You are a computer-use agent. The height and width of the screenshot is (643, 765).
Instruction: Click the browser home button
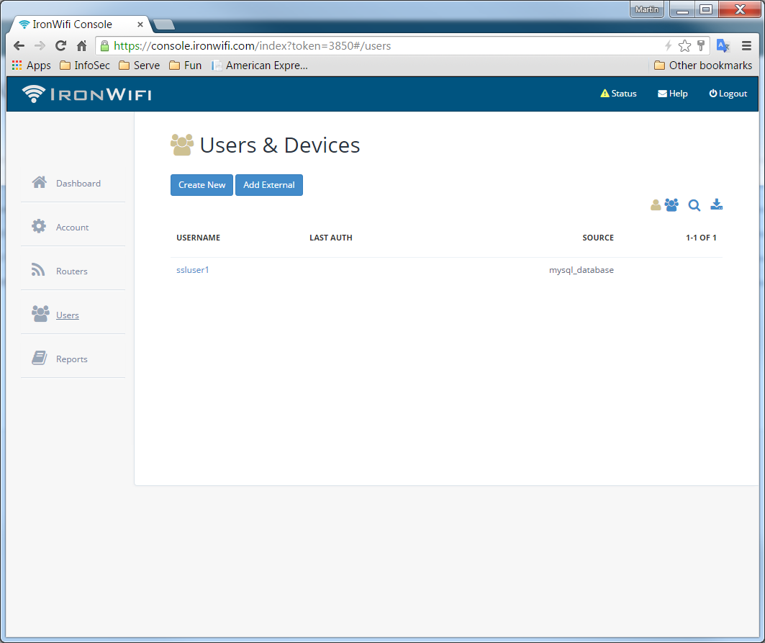click(81, 45)
